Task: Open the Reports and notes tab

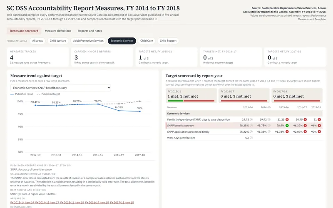Action: (x=90, y=31)
